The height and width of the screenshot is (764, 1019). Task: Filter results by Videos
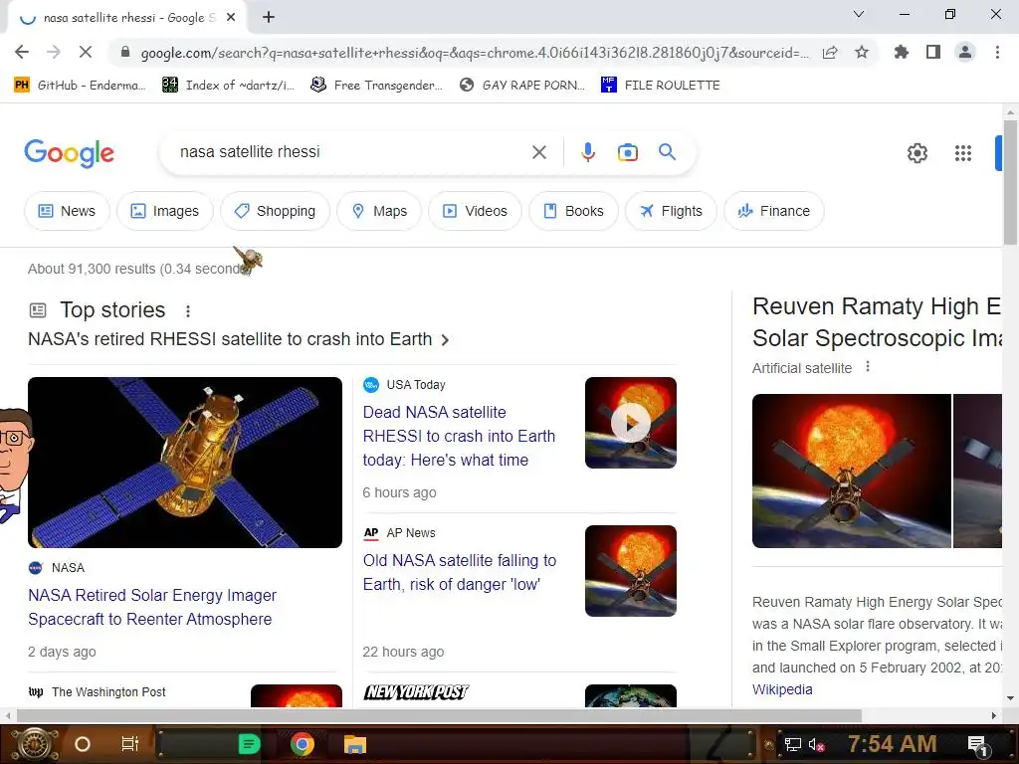pyautogui.click(x=475, y=211)
